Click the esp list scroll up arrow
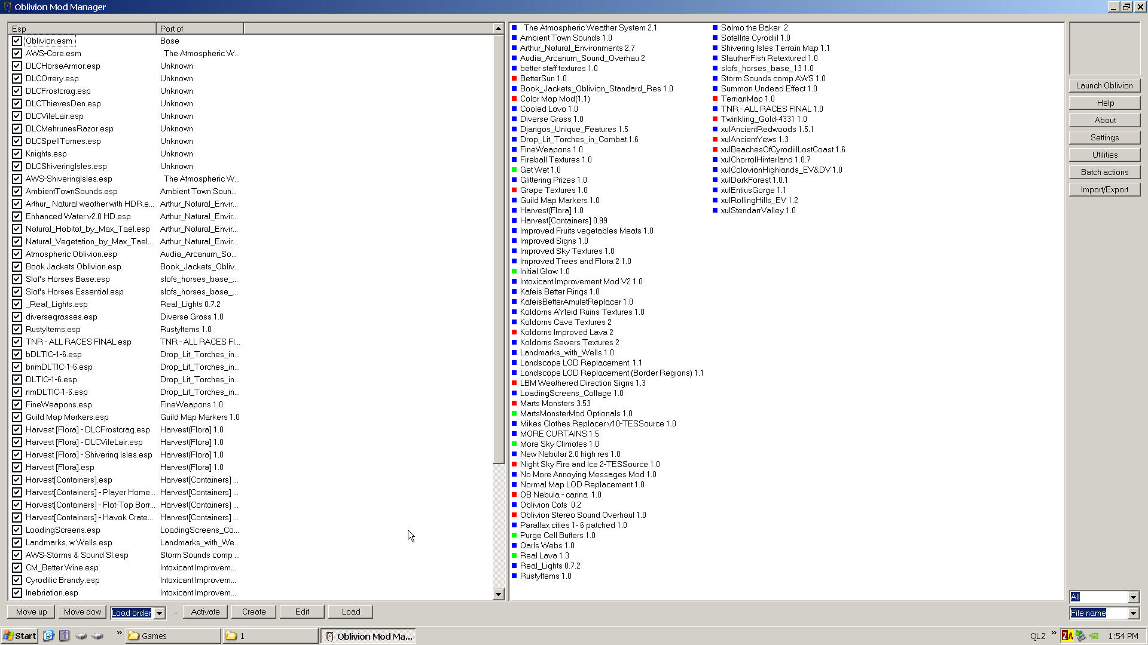Viewport: 1148px width, 645px height. [498, 29]
